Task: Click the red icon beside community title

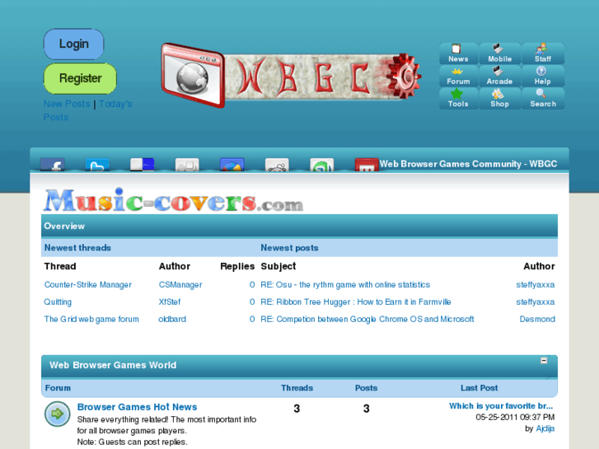Action: pos(367,165)
